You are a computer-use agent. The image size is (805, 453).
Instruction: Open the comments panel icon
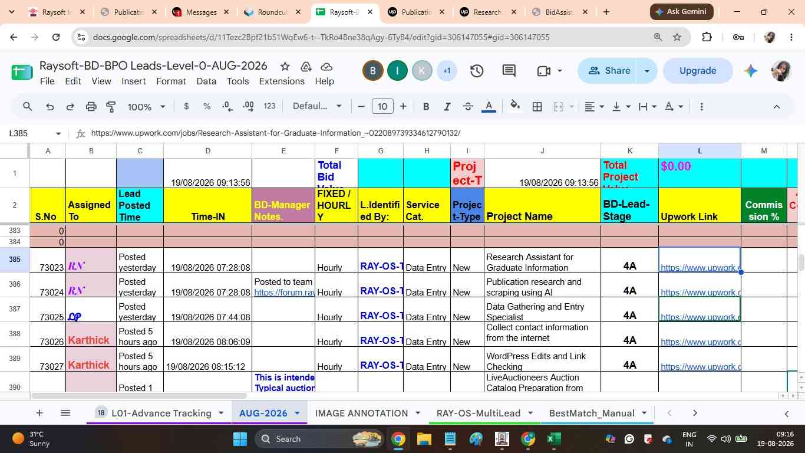(x=509, y=71)
